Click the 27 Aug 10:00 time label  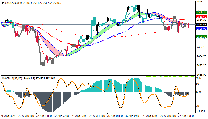186,116
